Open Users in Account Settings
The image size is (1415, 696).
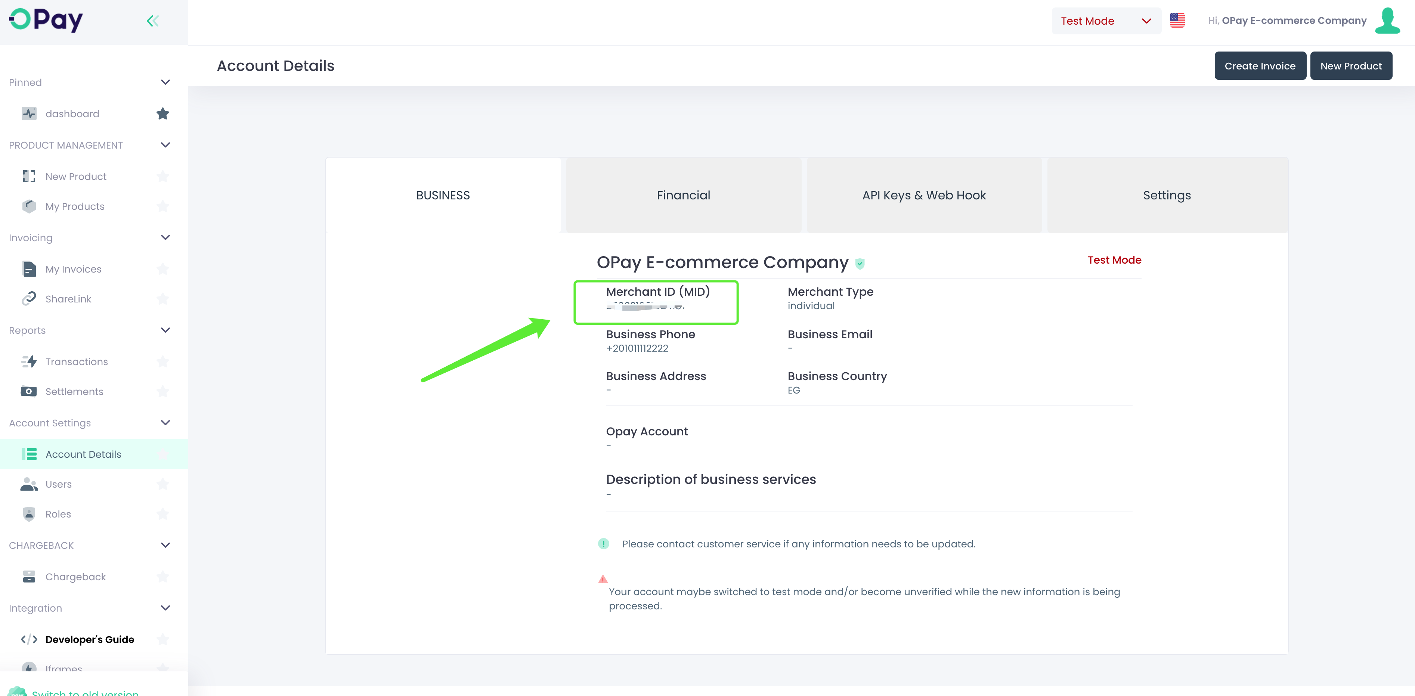59,484
